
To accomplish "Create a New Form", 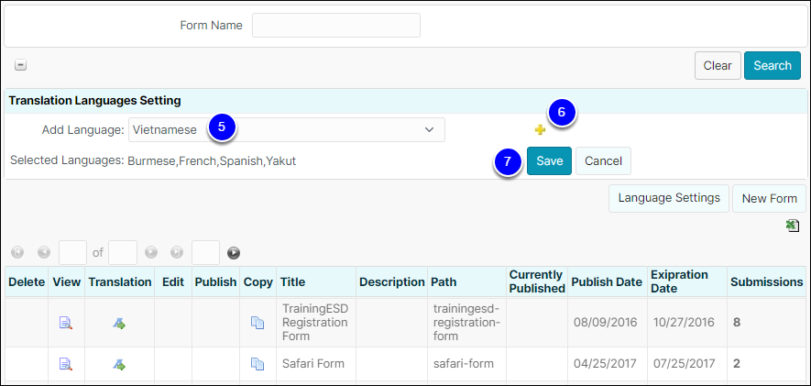I will click(769, 199).
